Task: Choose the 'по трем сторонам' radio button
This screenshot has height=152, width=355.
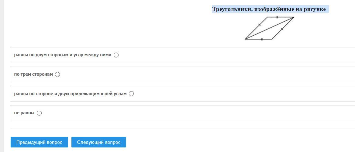Action: 57,74
